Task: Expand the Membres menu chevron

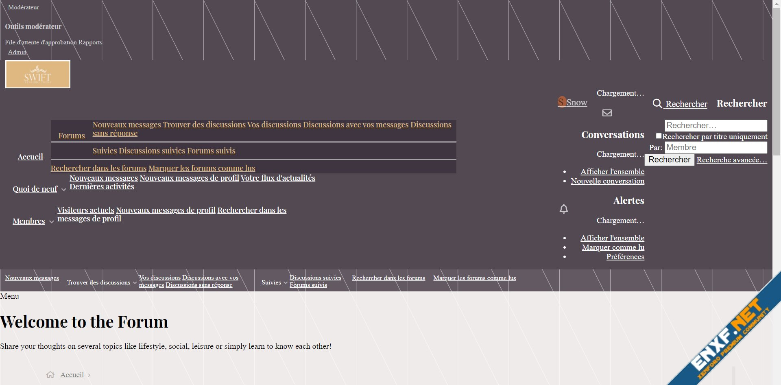Action: click(x=51, y=222)
